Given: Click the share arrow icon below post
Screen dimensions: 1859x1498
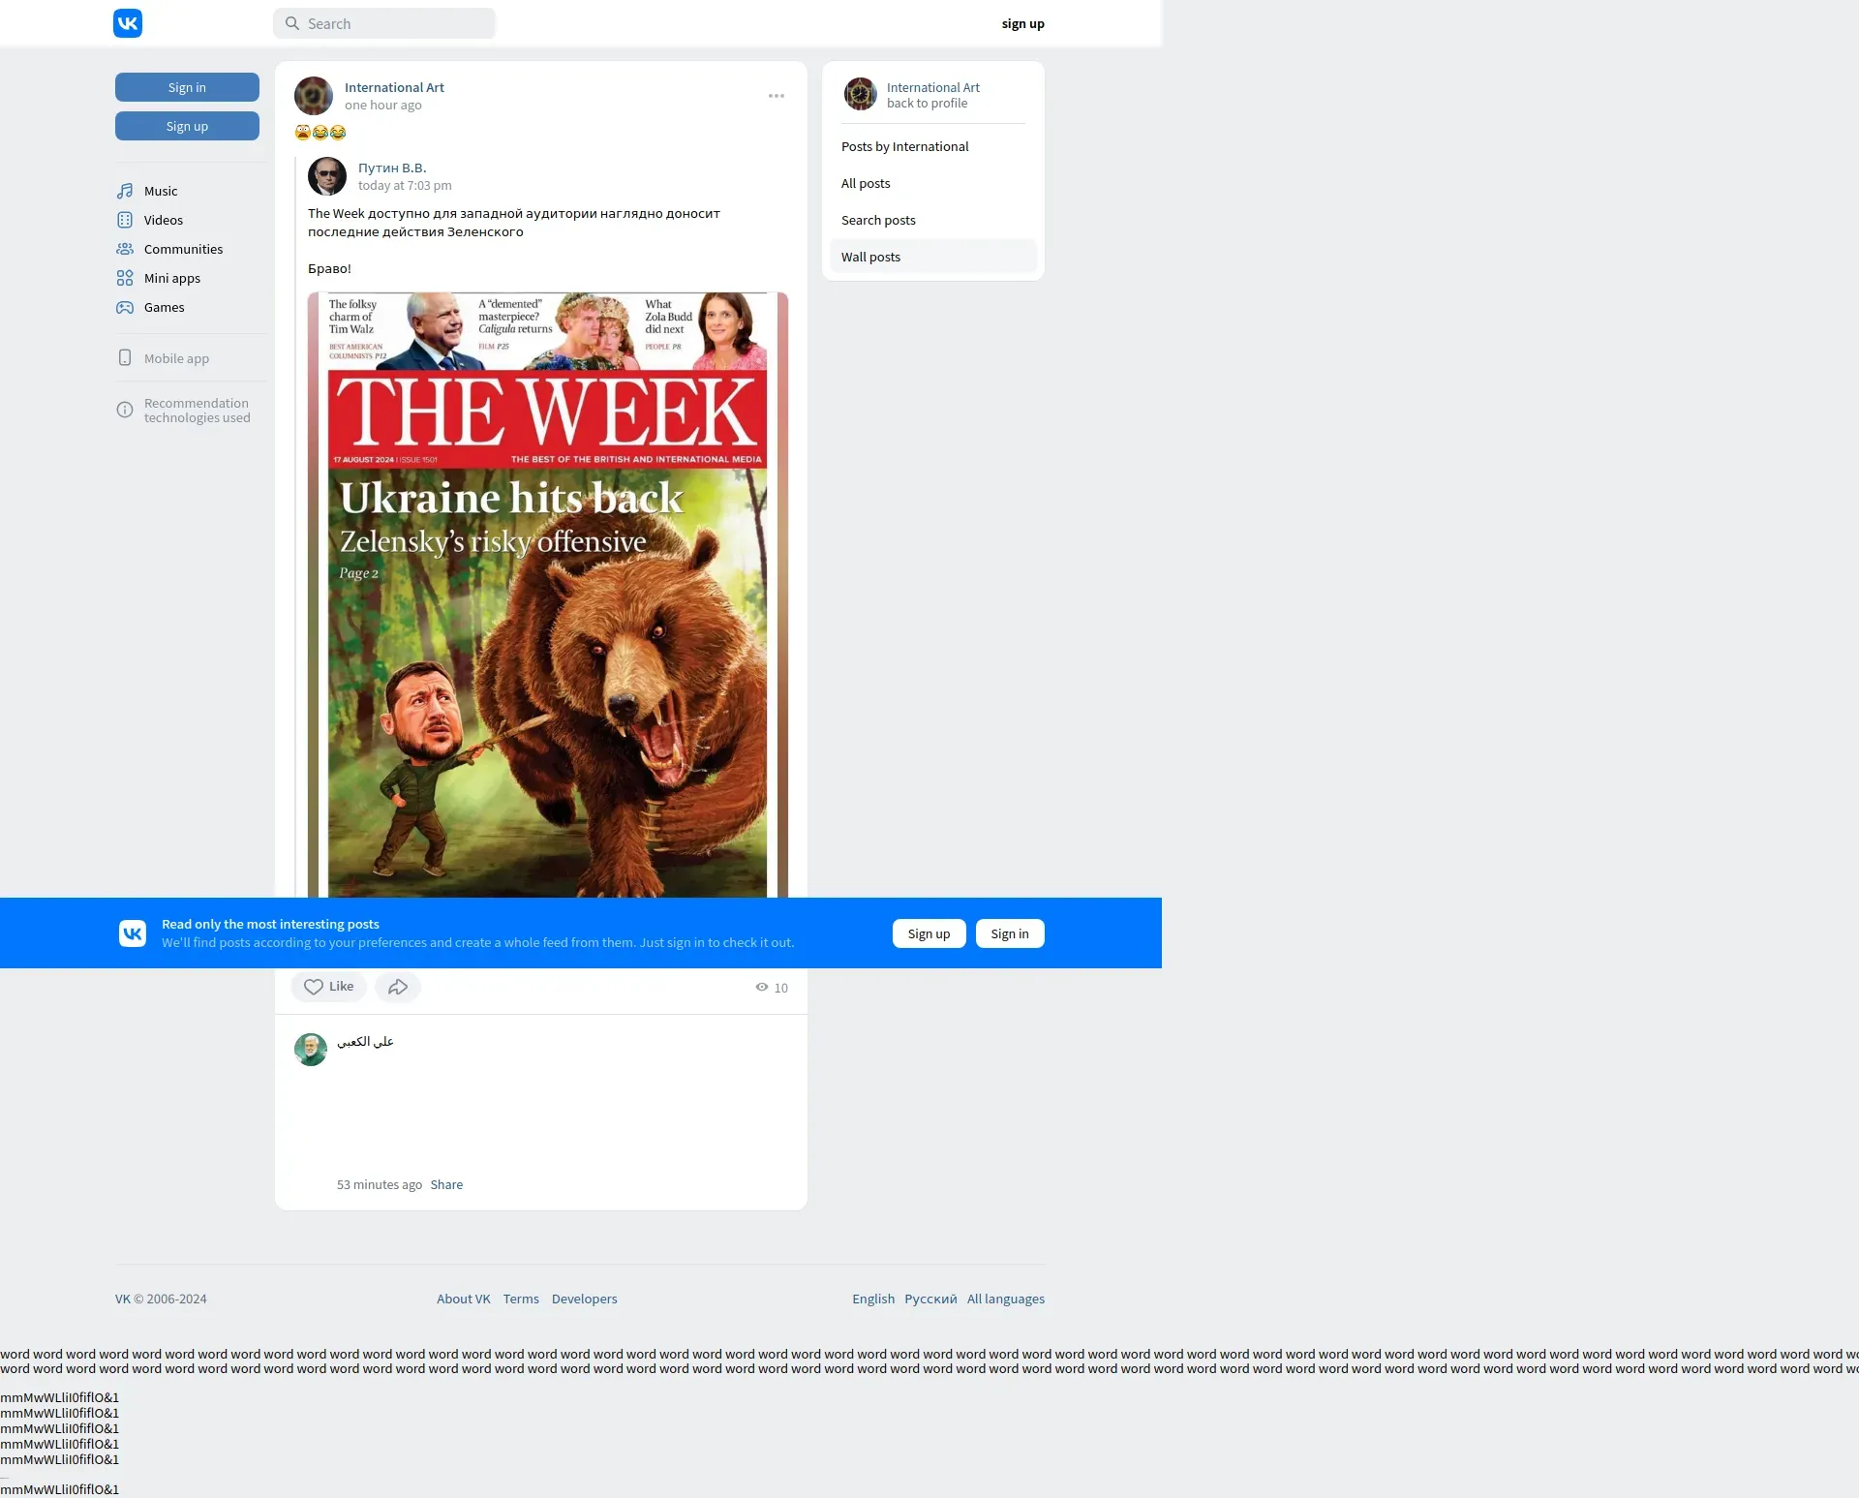Looking at the screenshot, I should 398,987.
